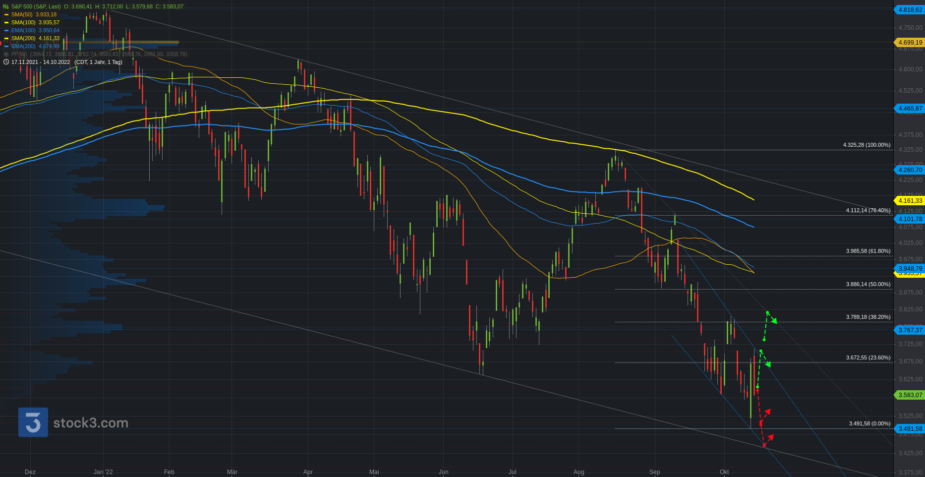925x477 pixels.
Task: Open the stock3.com watermark link
Action: [x=90, y=423]
